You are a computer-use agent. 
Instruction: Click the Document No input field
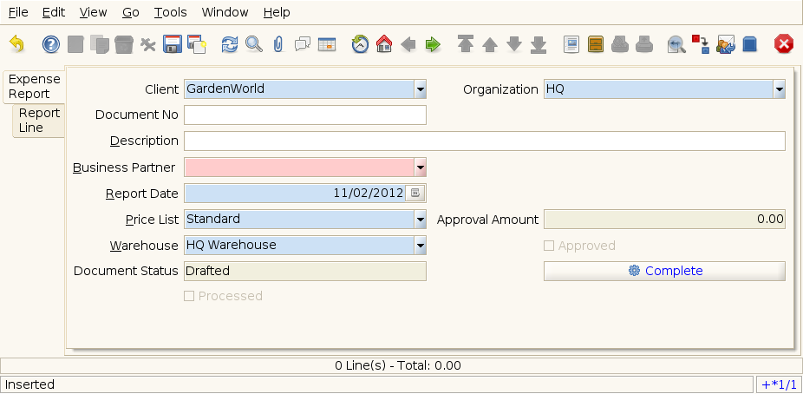(x=305, y=115)
